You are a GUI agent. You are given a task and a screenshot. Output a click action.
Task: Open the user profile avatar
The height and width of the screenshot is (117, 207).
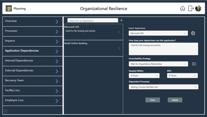(x=198, y=8)
